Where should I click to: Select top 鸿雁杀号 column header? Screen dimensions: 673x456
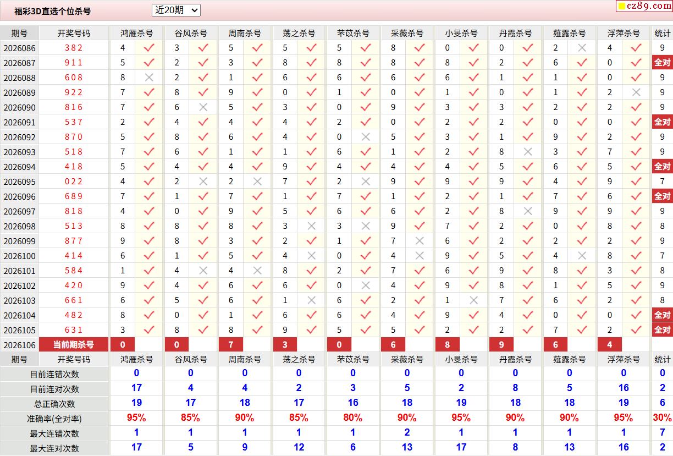pyautogui.click(x=136, y=33)
